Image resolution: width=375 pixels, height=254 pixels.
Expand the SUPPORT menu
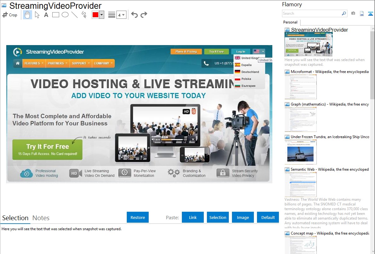pos(80,63)
